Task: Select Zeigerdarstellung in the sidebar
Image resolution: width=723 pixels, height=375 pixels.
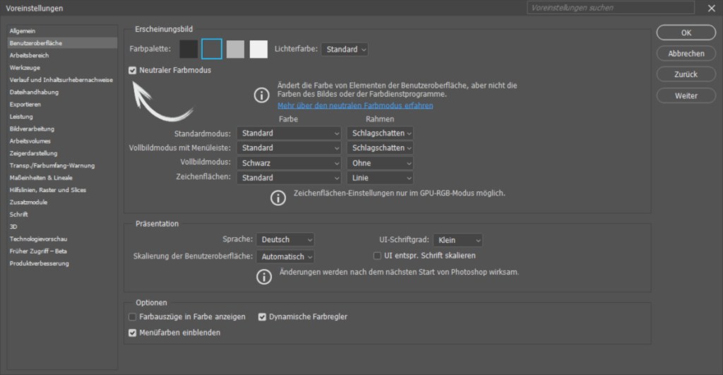Action: point(33,153)
